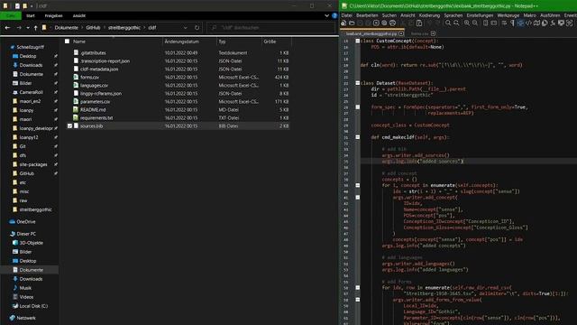
Task: Refresh the cldf folder view
Action: (x=197, y=28)
